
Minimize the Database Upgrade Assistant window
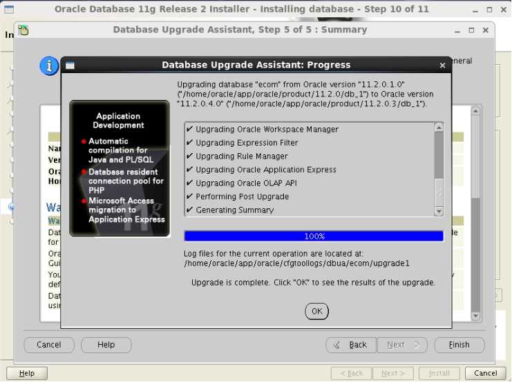[457, 30]
